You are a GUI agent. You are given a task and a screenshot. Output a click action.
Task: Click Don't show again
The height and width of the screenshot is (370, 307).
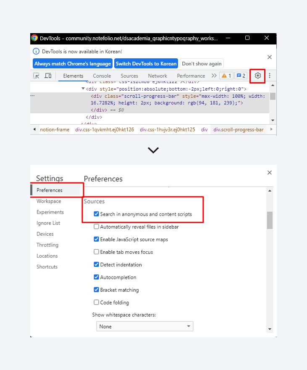pos(202,64)
